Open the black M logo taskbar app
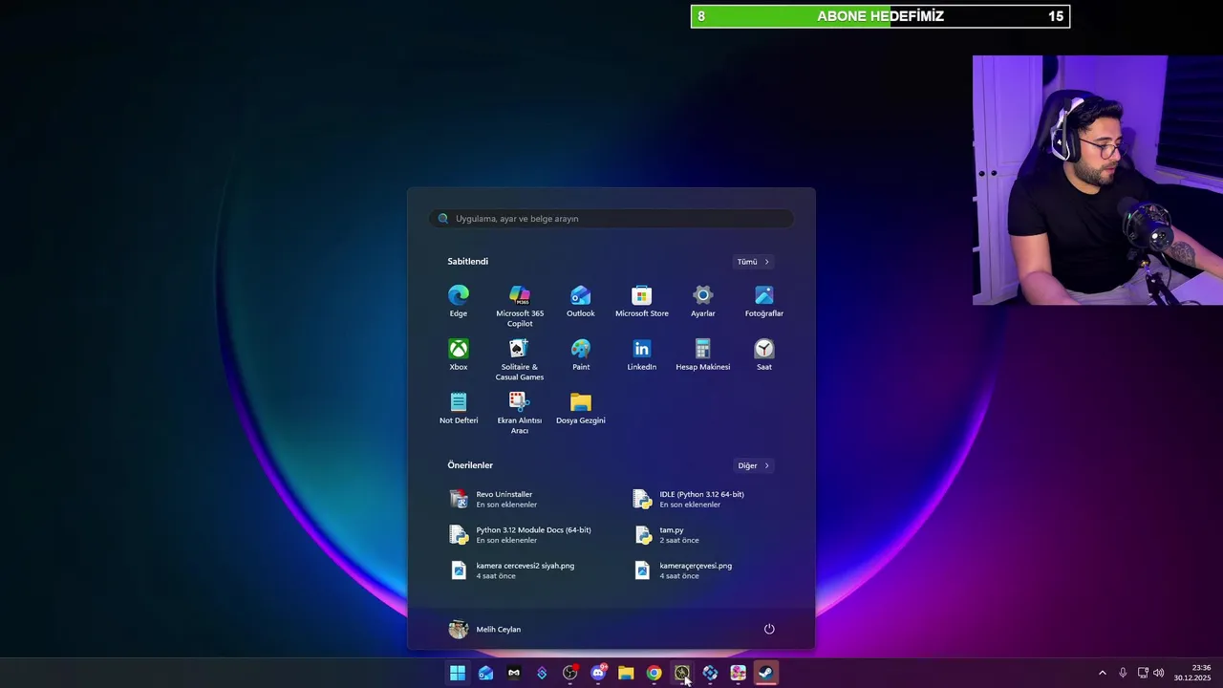The height and width of the screenshot is (688, 1223). coord(514,673)
